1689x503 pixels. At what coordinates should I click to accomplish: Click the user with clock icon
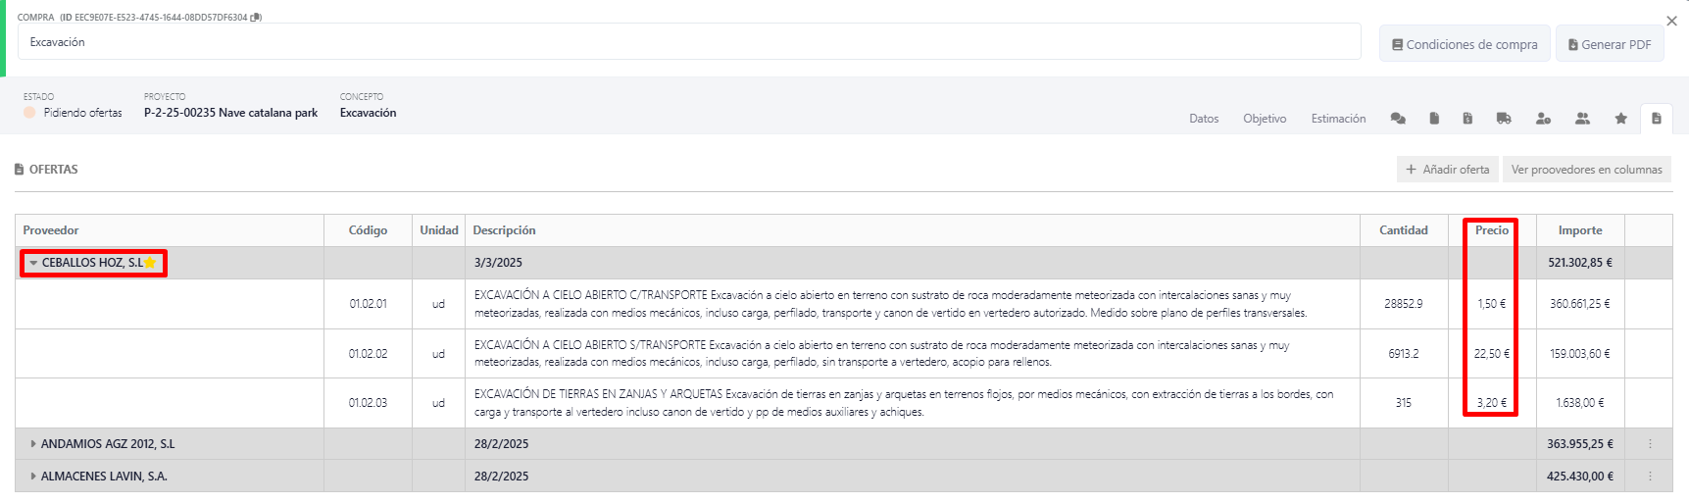[1543, 119]
